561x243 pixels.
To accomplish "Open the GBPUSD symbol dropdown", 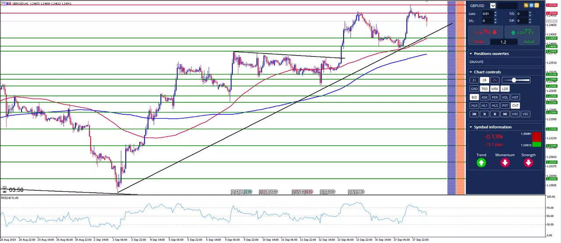I will click(493, 6).
